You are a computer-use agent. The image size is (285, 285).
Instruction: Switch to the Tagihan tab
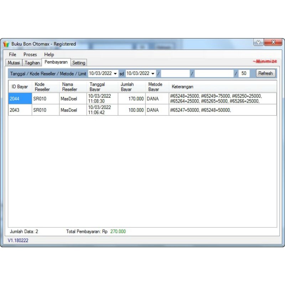tap(32, 63)
